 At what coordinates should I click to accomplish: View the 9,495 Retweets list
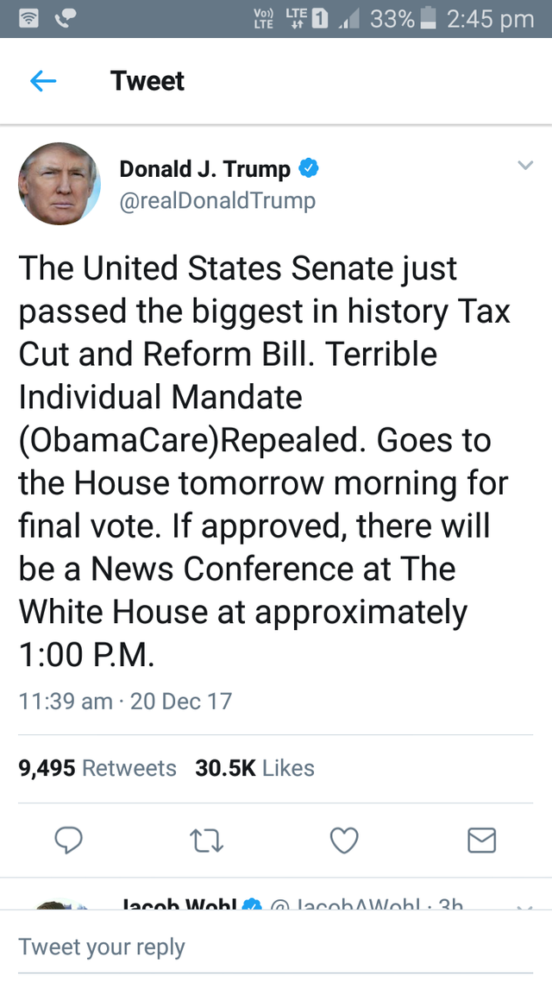(x=97, y=768)
